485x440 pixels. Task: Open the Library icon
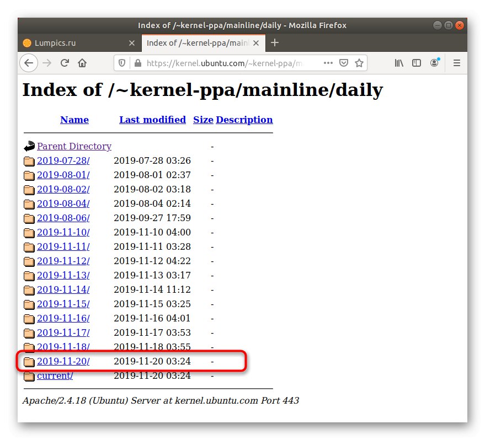pyautogui.click(x=399, y=63)
